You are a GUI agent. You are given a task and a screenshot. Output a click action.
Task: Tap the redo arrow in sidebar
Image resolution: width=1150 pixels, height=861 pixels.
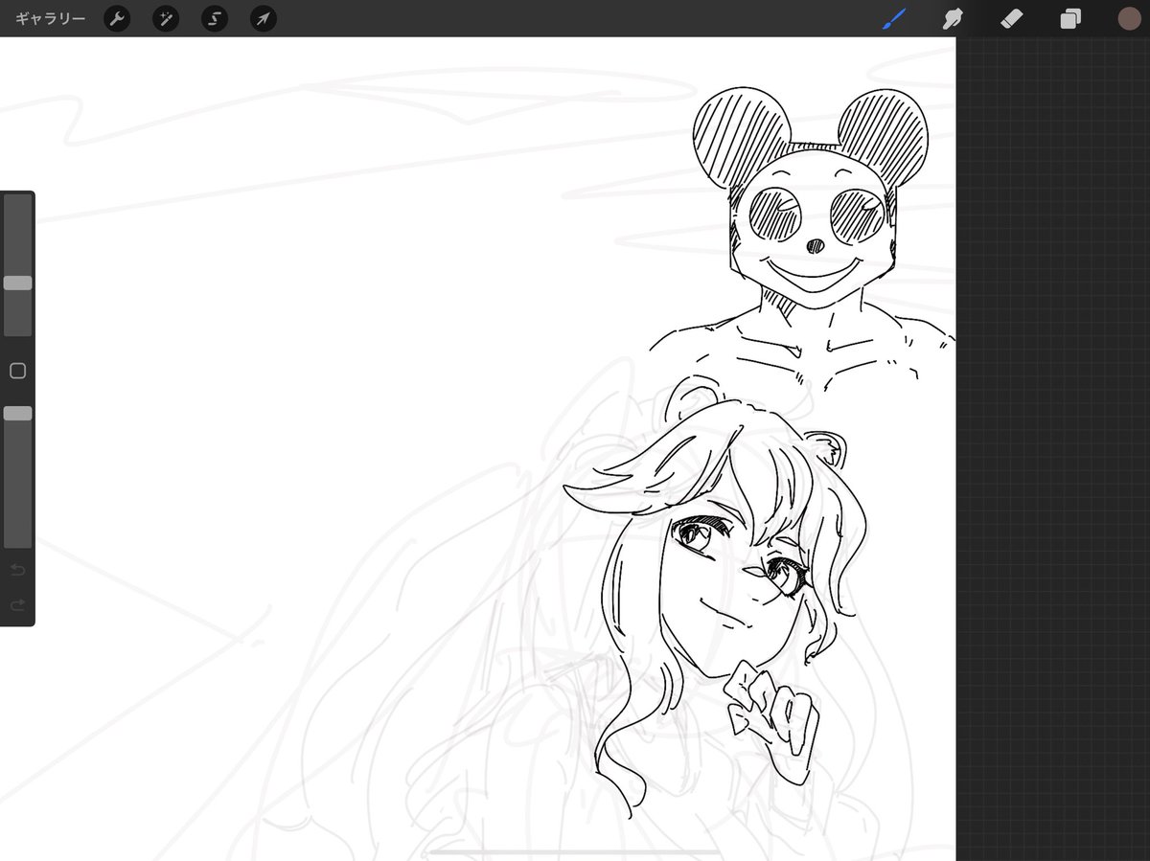tap(17, 605)
